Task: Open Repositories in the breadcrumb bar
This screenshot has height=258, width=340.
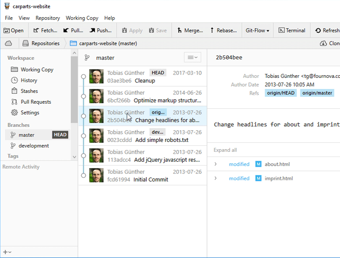Action: tap(41, 43)
